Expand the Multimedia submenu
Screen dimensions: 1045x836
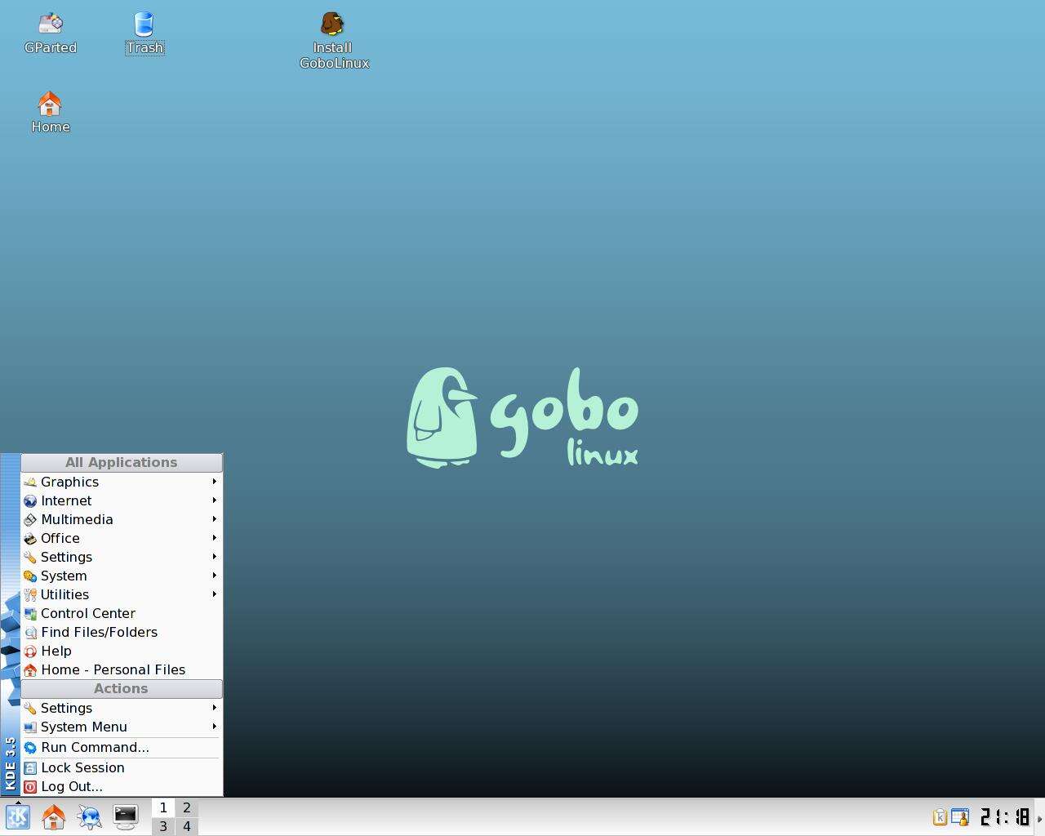point(122,519)
